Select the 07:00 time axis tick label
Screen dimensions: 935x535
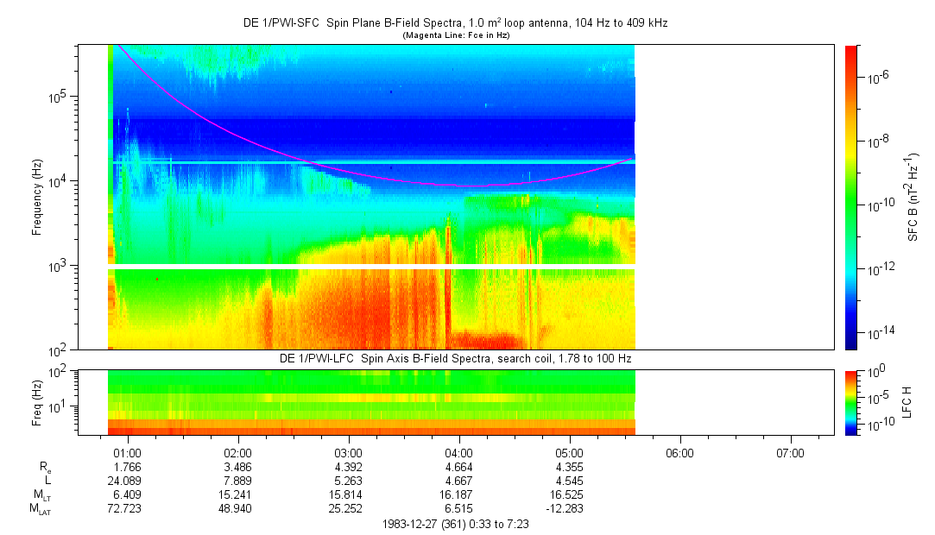click(x=791, y=452)
